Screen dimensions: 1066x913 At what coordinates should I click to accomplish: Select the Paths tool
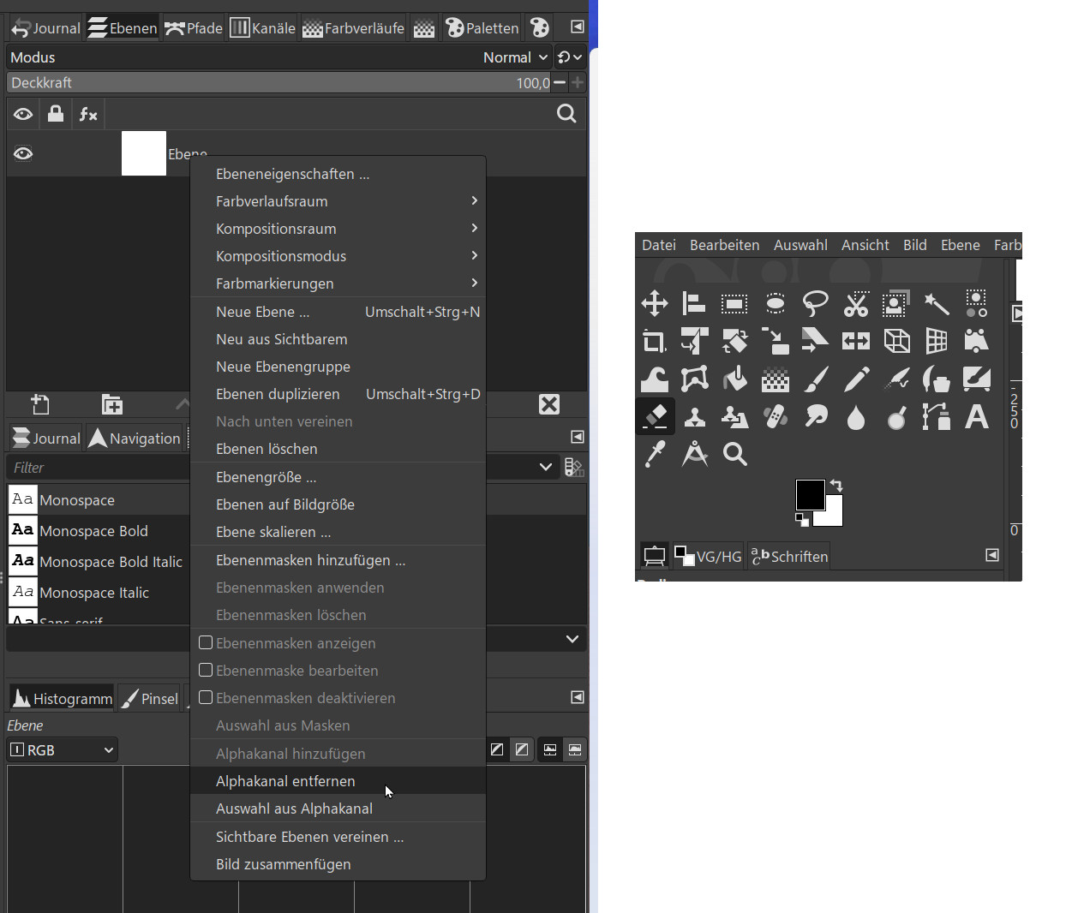[x=936, y=416]
